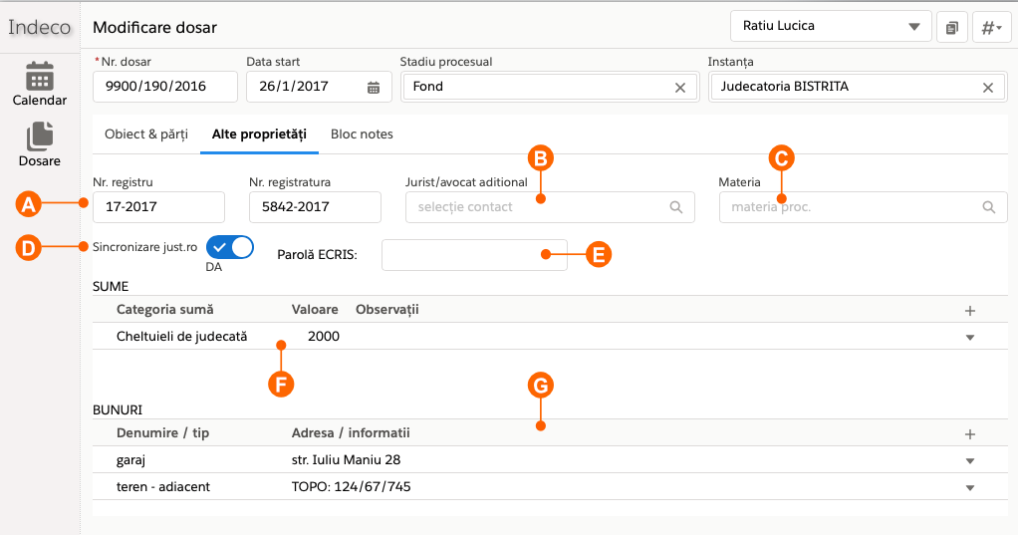Expand Cheltuieli de judecată row dropdown arrow
The height and width of the screenshot is (535, 1018).
tap(970, 337)
